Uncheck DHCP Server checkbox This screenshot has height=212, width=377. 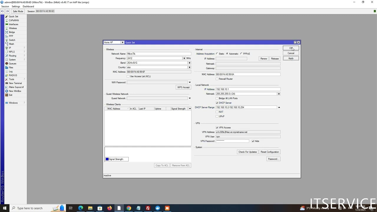[x=217, y=103]
